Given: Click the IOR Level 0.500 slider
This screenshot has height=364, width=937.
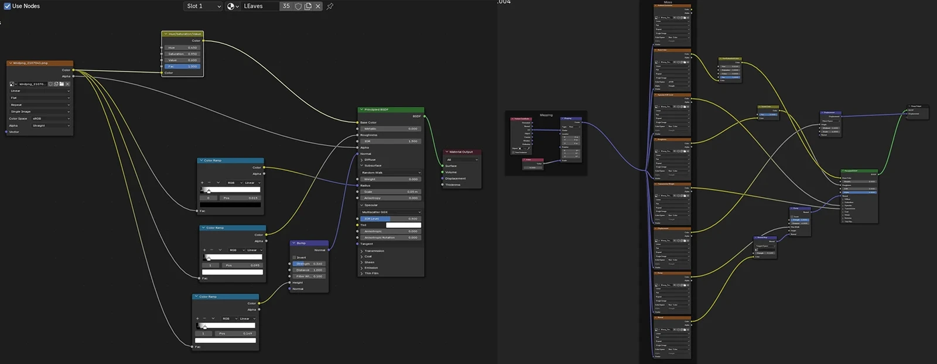Looking at the screenshot, I should 391,218.
